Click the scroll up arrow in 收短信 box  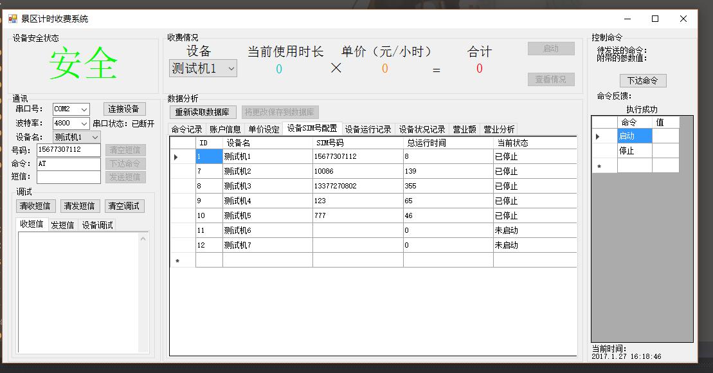[x=143, y=239]
